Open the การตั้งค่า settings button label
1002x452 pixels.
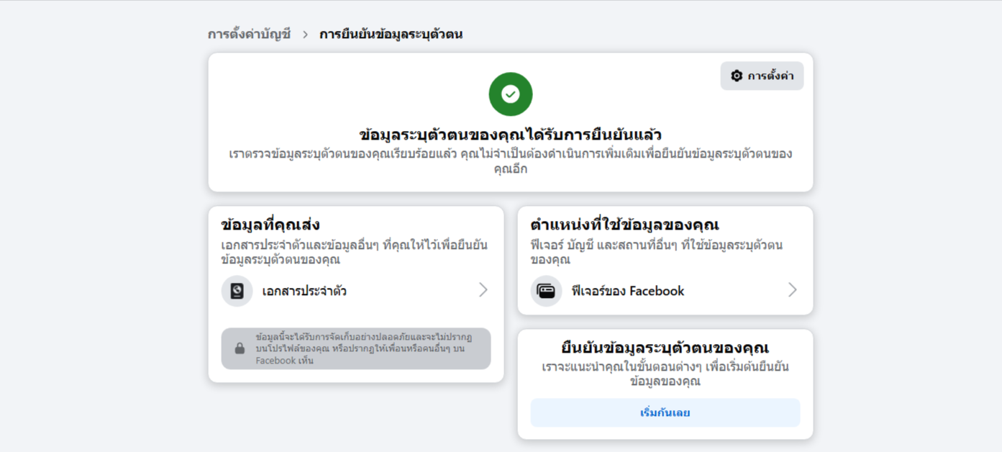pos(770,76)
